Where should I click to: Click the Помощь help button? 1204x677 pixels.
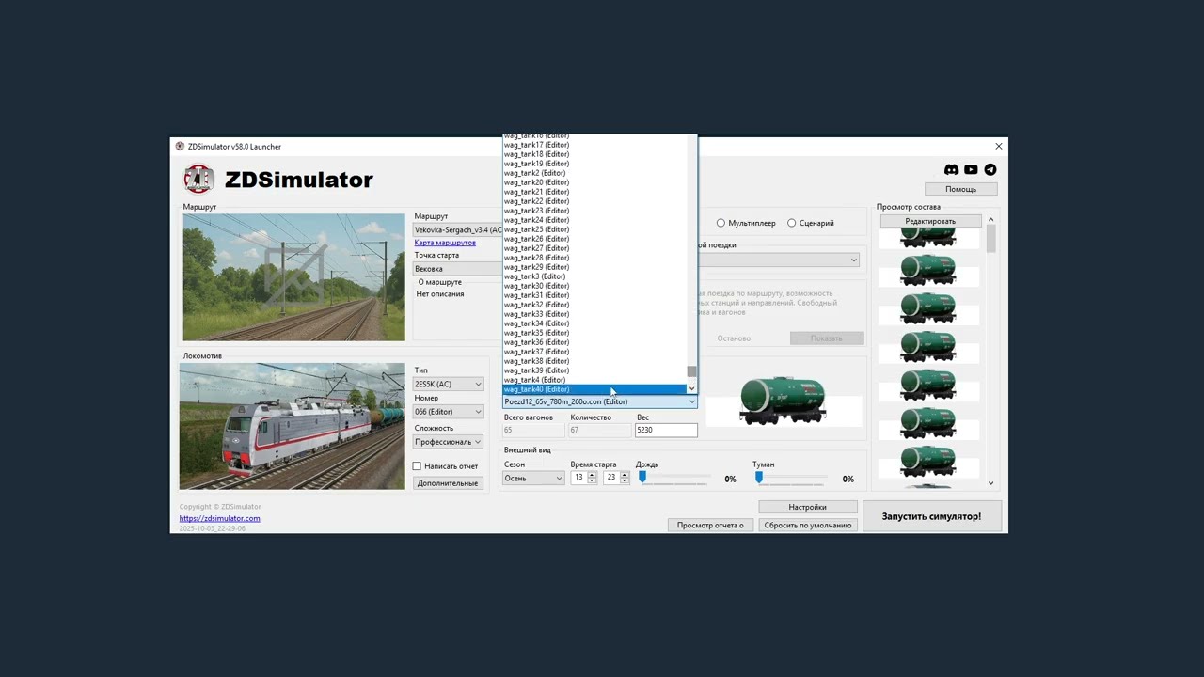pos(960,189)
